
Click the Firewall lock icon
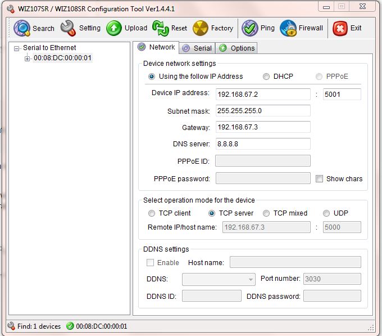[x=288, y=28]
